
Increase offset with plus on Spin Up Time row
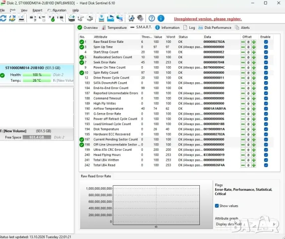[254, 47]
